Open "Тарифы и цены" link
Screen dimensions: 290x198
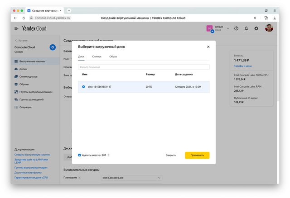242,66
